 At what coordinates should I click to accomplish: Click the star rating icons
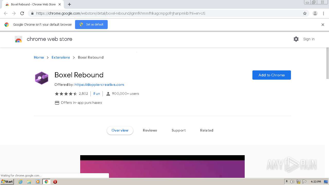pyautogui.click(x=66, y=94)
